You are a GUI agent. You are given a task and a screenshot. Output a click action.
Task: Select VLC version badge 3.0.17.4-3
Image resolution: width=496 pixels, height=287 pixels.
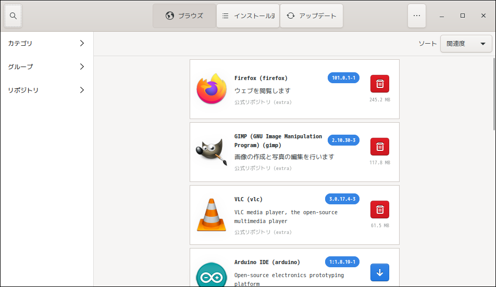342,199
